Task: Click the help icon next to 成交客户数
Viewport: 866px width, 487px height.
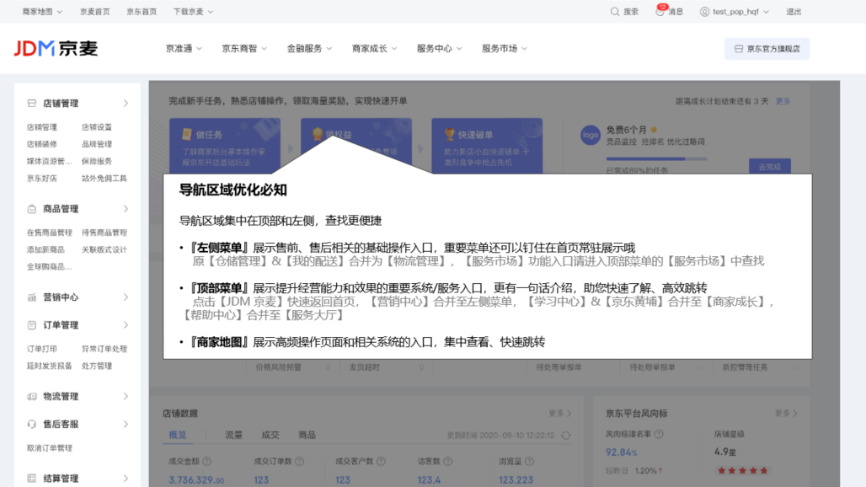Action: tap(381, 461)
